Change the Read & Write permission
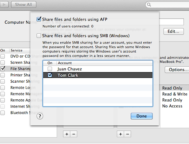The width and height of the screenshot is (189, 144). click(175, 94)
